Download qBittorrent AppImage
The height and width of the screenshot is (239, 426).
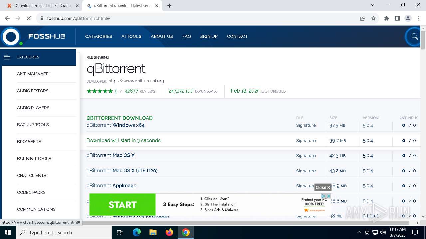click(x=111, y=186)
